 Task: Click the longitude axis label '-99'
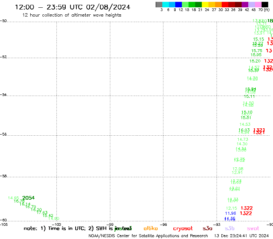(110, 224)
